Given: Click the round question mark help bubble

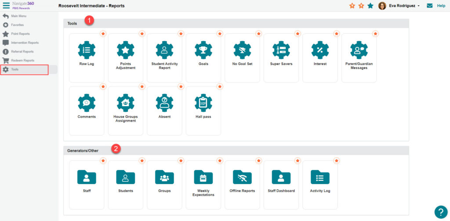Looking at the screenshot, I should [441, 212].
